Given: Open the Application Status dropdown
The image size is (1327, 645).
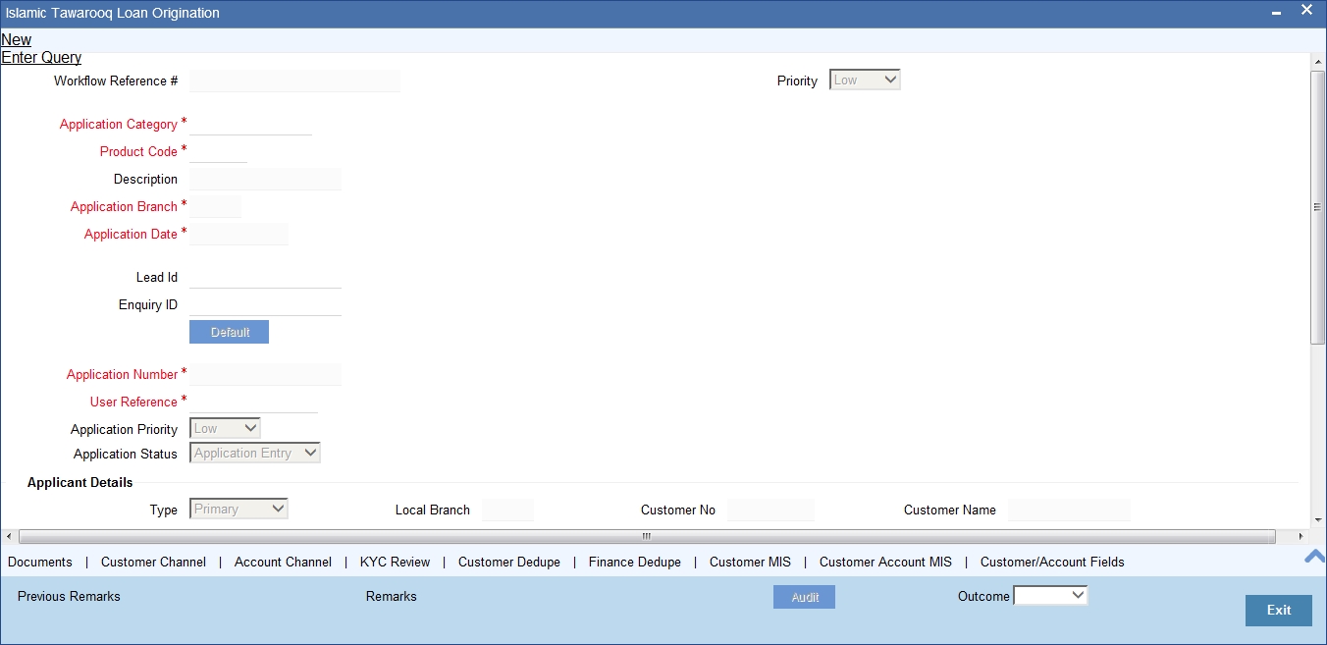Looking at the screenshot, I should point(255,453).
